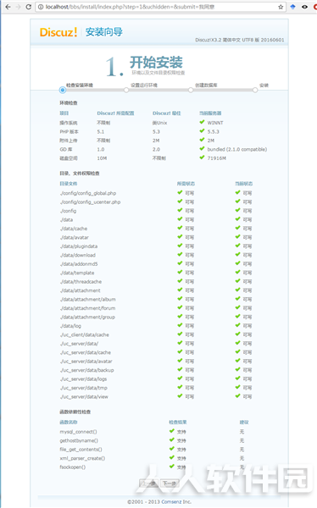Click the 上一步 (previous step) button

click(149, 483)
